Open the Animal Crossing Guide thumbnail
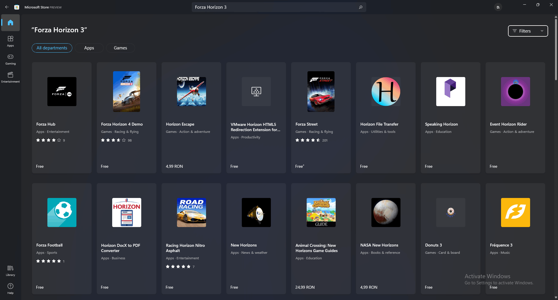 [321, 212]
